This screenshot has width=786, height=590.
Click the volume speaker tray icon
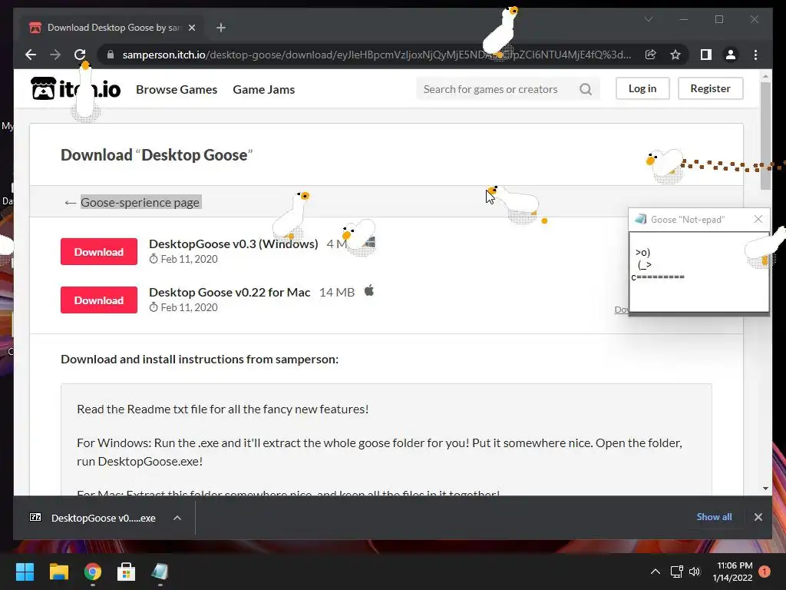click(x=694, y=572)
